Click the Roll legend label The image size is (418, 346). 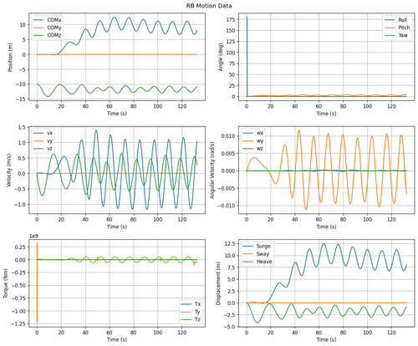point(403,20)
